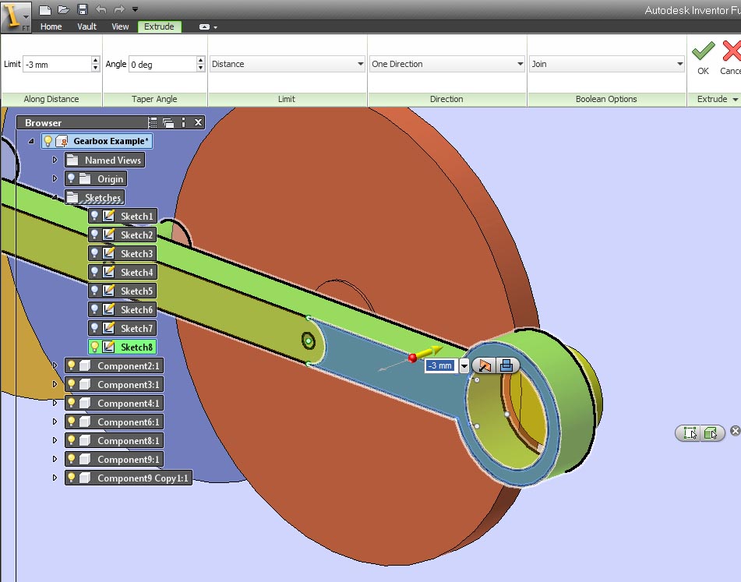The height and width of the screenshot is (582, 741).
Task: Click the Redo arrow icon
Action: (x=119, y=9)
